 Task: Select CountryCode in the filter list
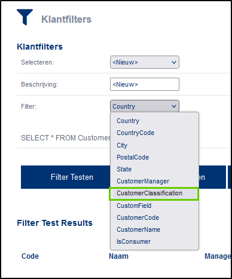pyautogui.click(x=135, y=133)
